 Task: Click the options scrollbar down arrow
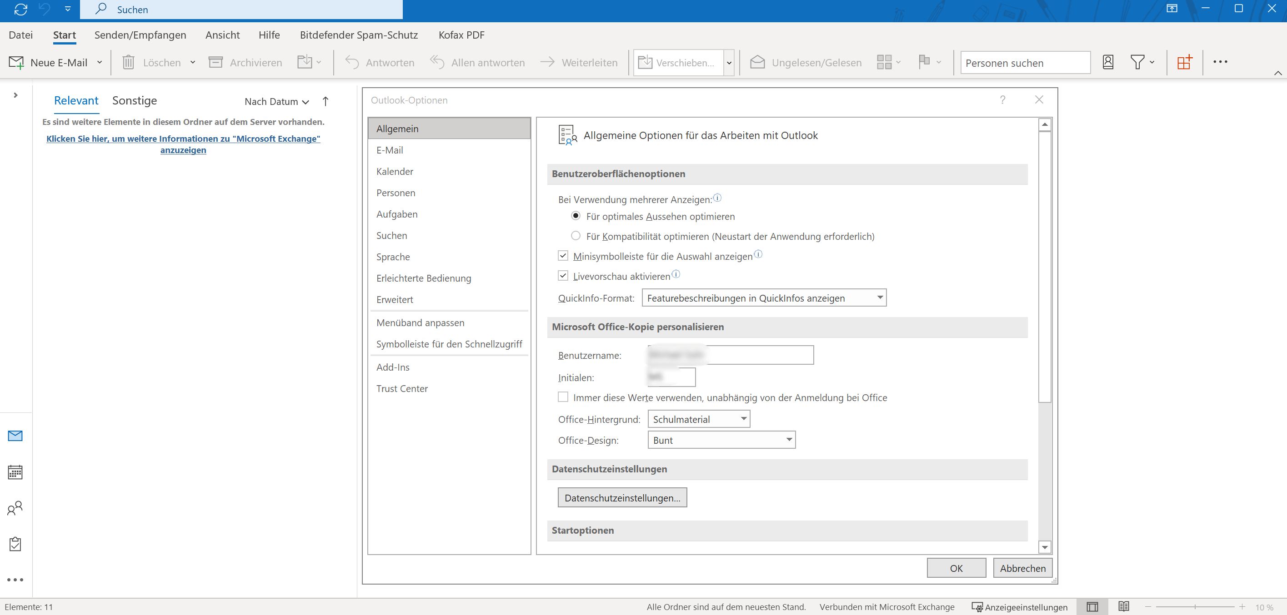pos(1045,548)
